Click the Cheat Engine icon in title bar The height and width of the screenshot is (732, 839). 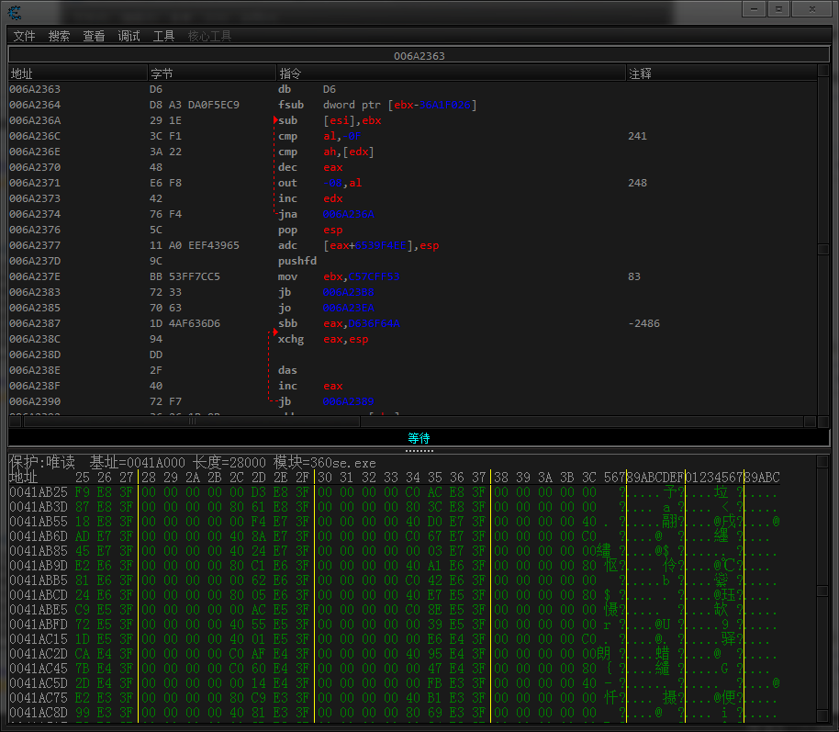point(15,10)
